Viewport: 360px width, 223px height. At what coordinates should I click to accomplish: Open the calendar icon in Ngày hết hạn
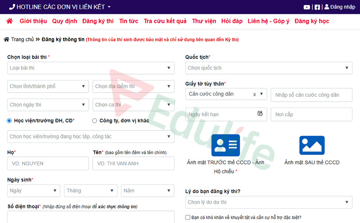260,113
